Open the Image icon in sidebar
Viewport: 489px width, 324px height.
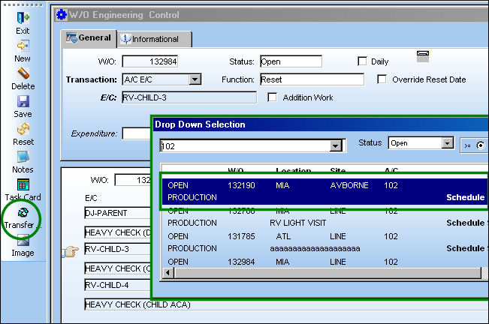(23, 241)
